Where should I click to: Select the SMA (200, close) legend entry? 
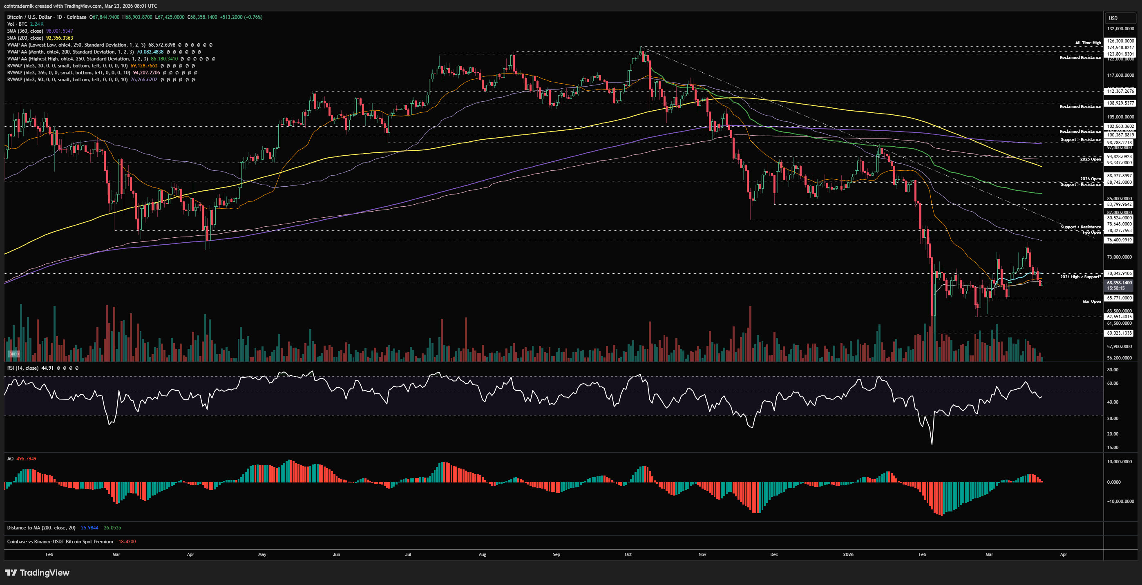pyautogui.click(x=25, y=38)
